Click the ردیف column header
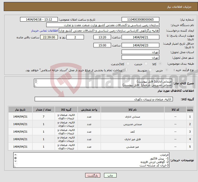Image resolution: width=198 pixels, height=182 pixels. [190, 110]
